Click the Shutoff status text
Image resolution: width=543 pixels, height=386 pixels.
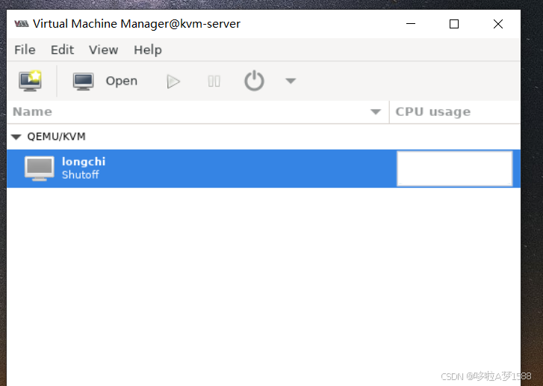coord(81,175)
